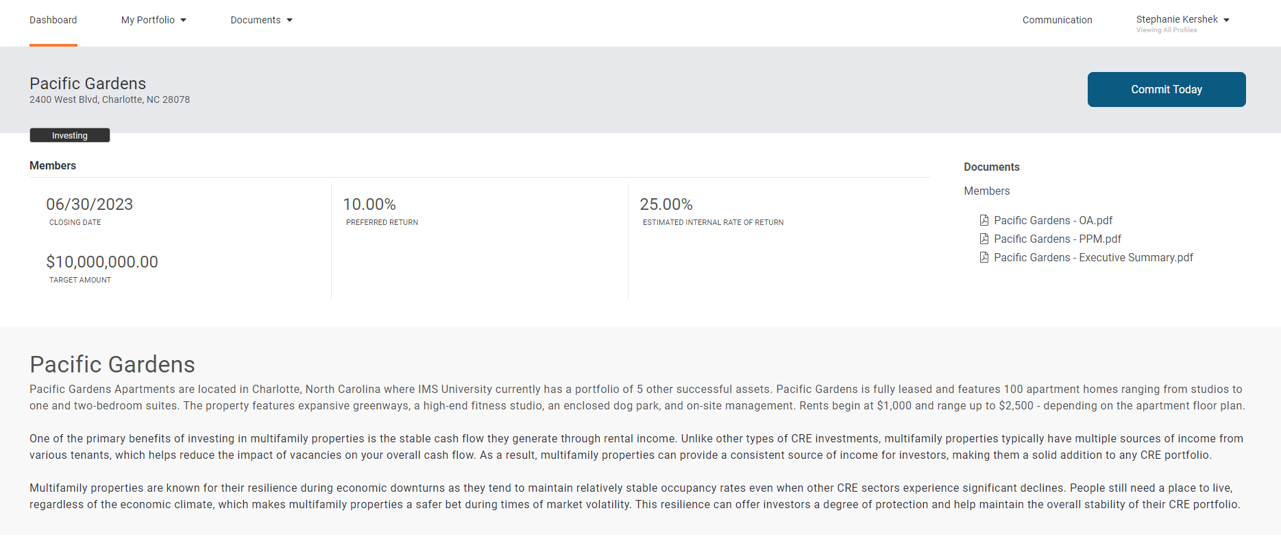Screen dimensions: 1281x537
Task: Click the PDF icon beside Executive Summary.pdf
Action: pos(984,257)
